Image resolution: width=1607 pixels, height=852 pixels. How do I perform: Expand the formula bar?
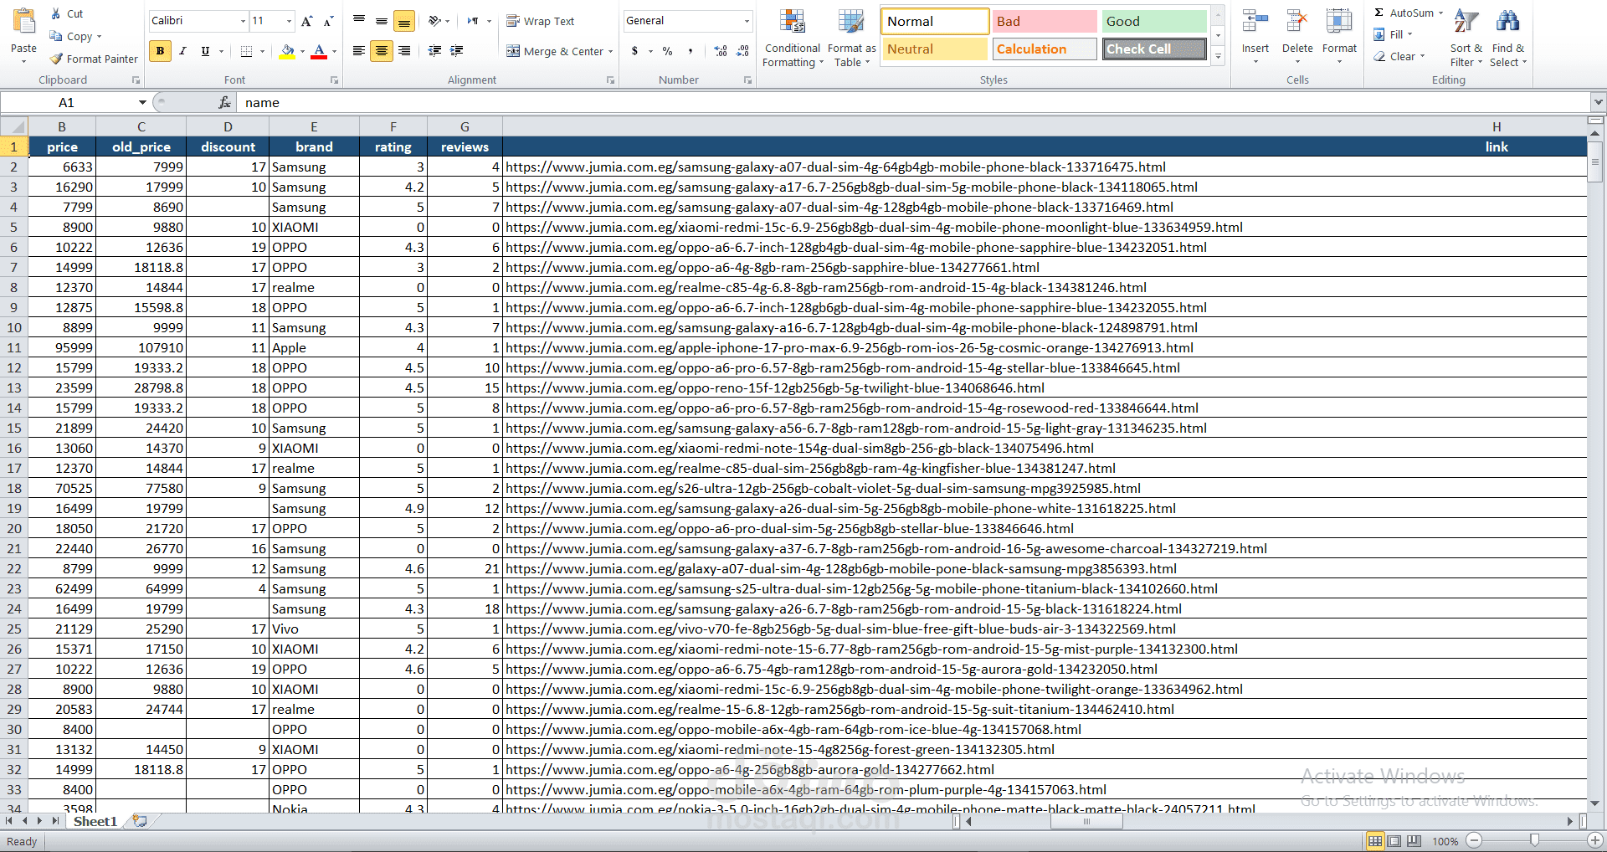[1599, 102]
